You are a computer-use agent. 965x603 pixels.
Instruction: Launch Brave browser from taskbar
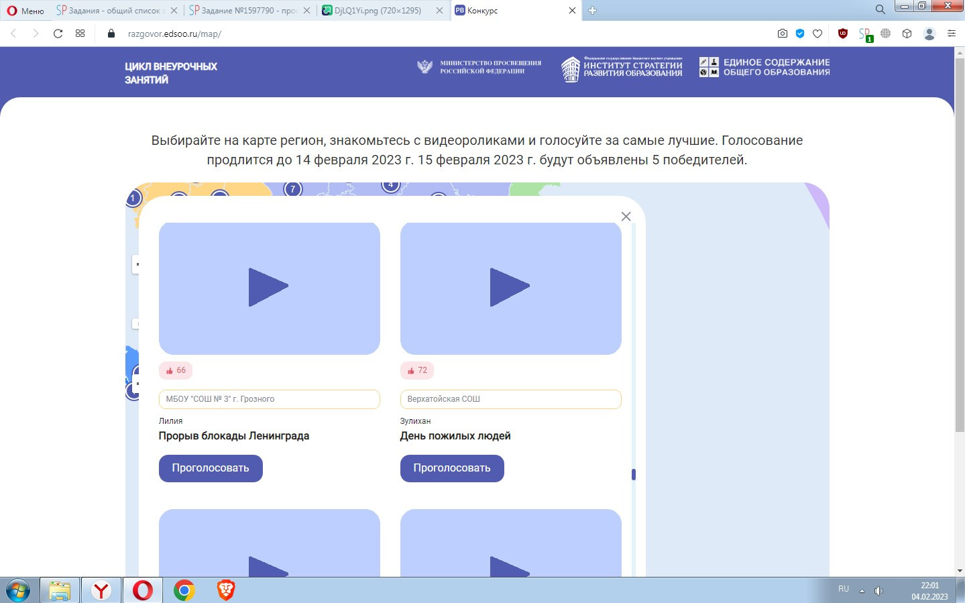pos(226,591)
